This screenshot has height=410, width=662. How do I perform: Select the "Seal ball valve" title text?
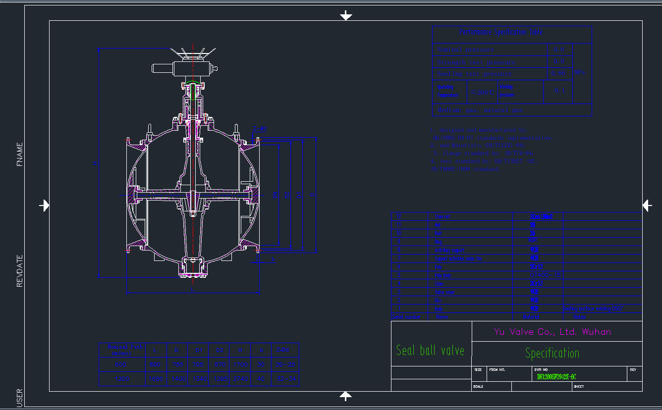pyautogui.click(x=431, y=351)
